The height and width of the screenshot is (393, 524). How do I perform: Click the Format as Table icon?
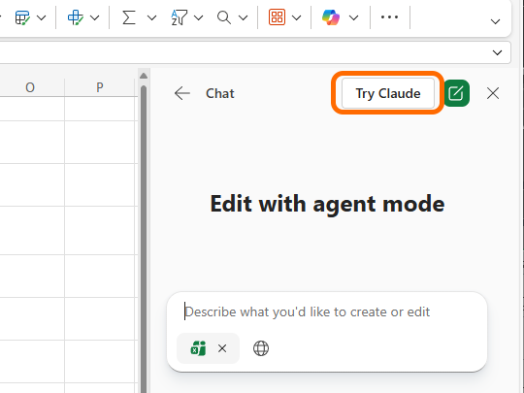coord(22,17)
